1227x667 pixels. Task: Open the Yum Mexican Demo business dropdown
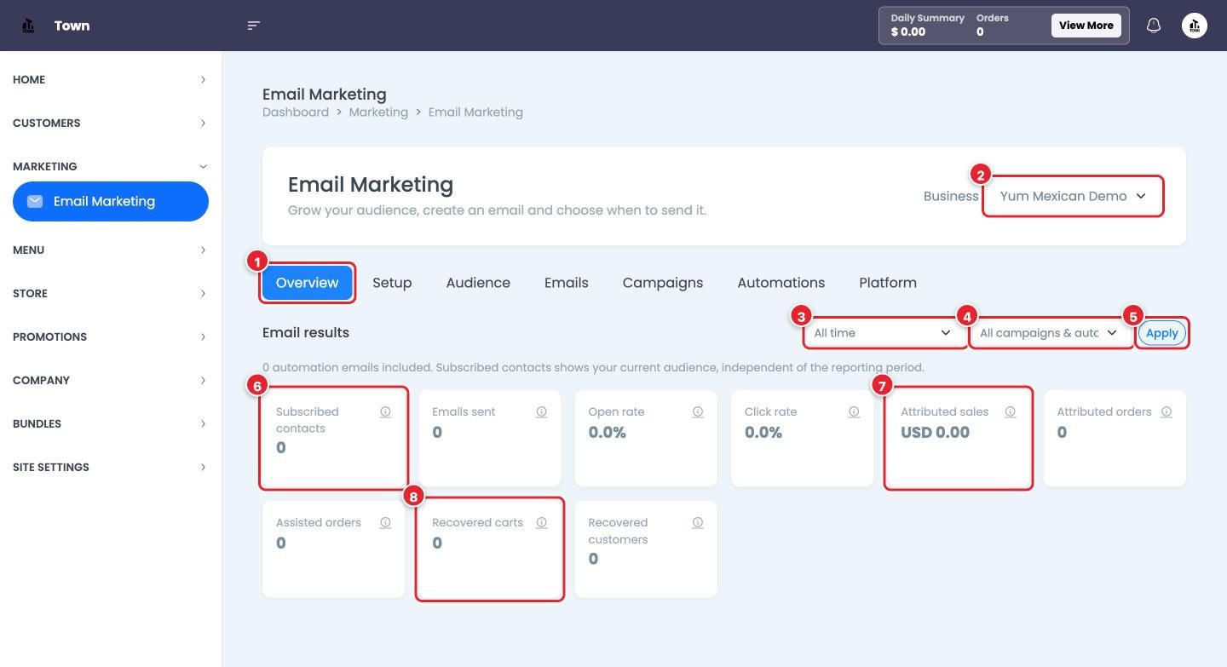[x=1073, y=196]
